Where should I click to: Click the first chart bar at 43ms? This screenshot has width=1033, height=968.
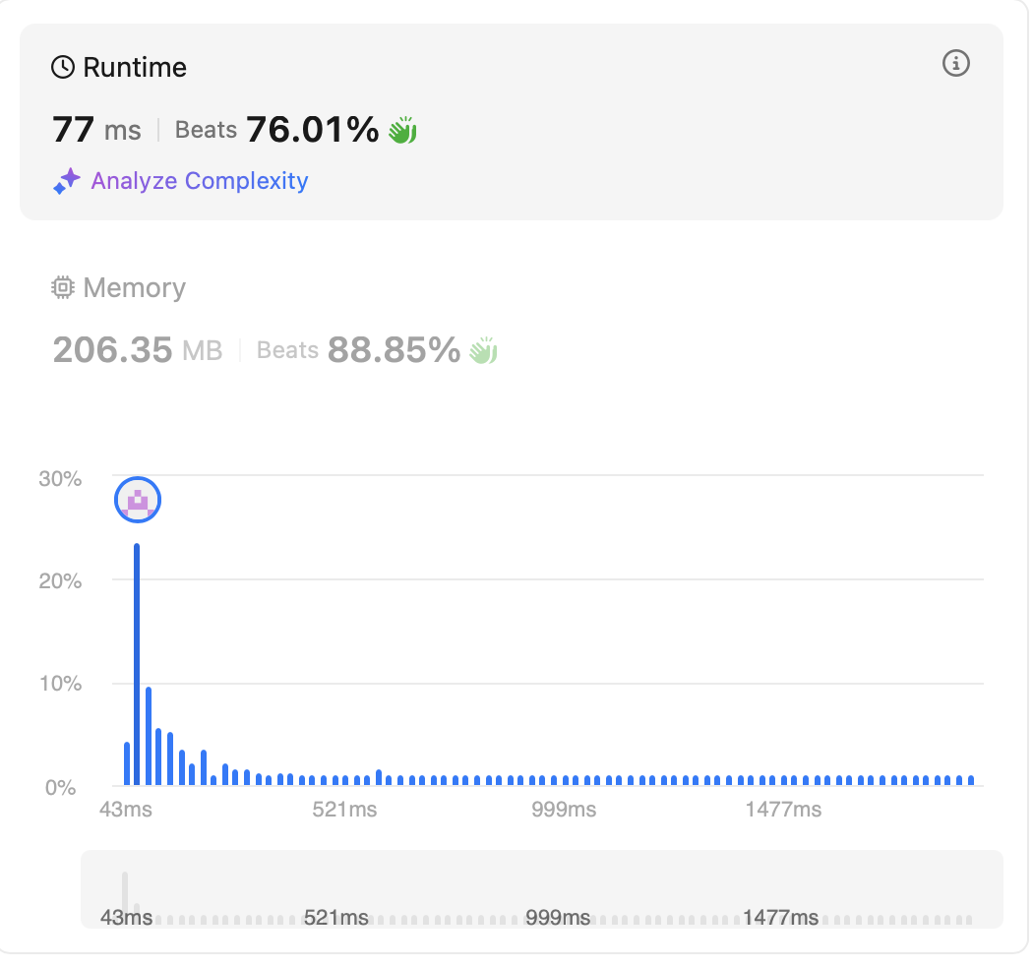tap(126, 763)
